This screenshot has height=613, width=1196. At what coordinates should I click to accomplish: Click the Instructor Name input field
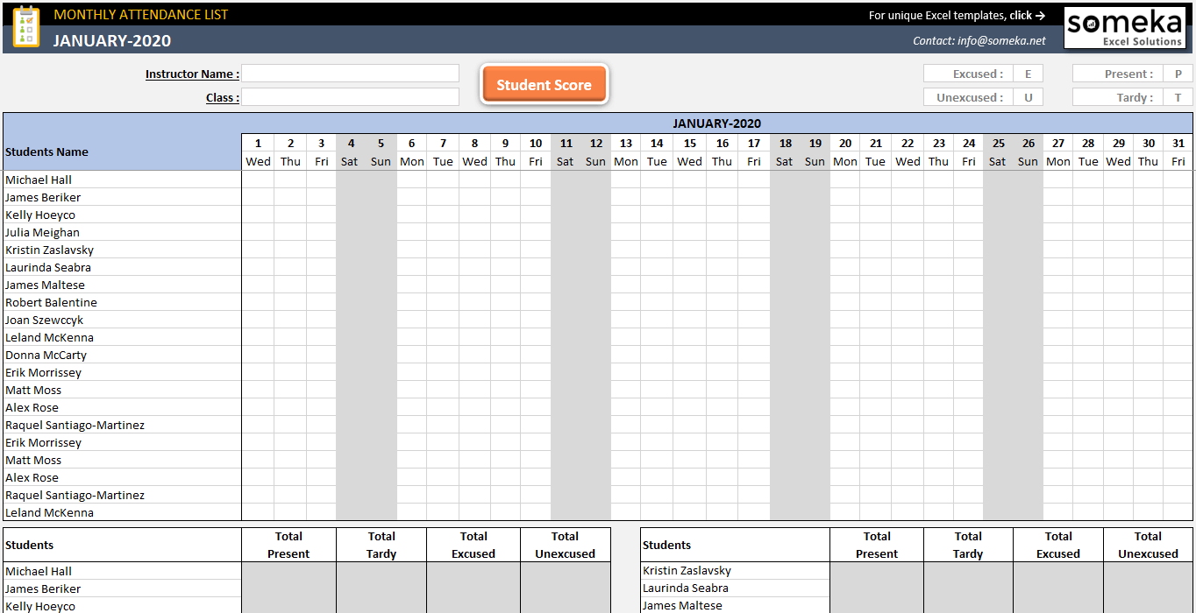[350, 74]
